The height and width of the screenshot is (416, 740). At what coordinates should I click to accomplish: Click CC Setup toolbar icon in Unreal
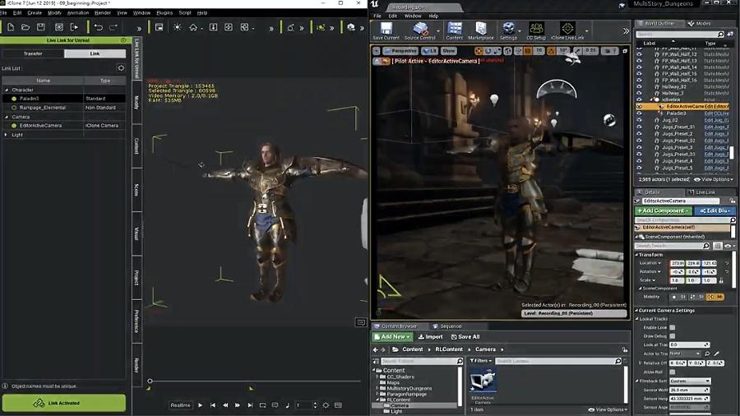point(536,30)
